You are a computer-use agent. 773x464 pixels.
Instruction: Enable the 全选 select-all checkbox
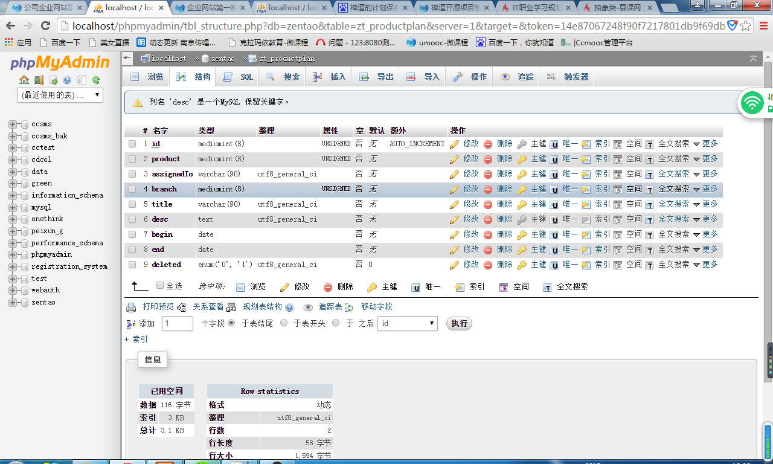(160, 286)
